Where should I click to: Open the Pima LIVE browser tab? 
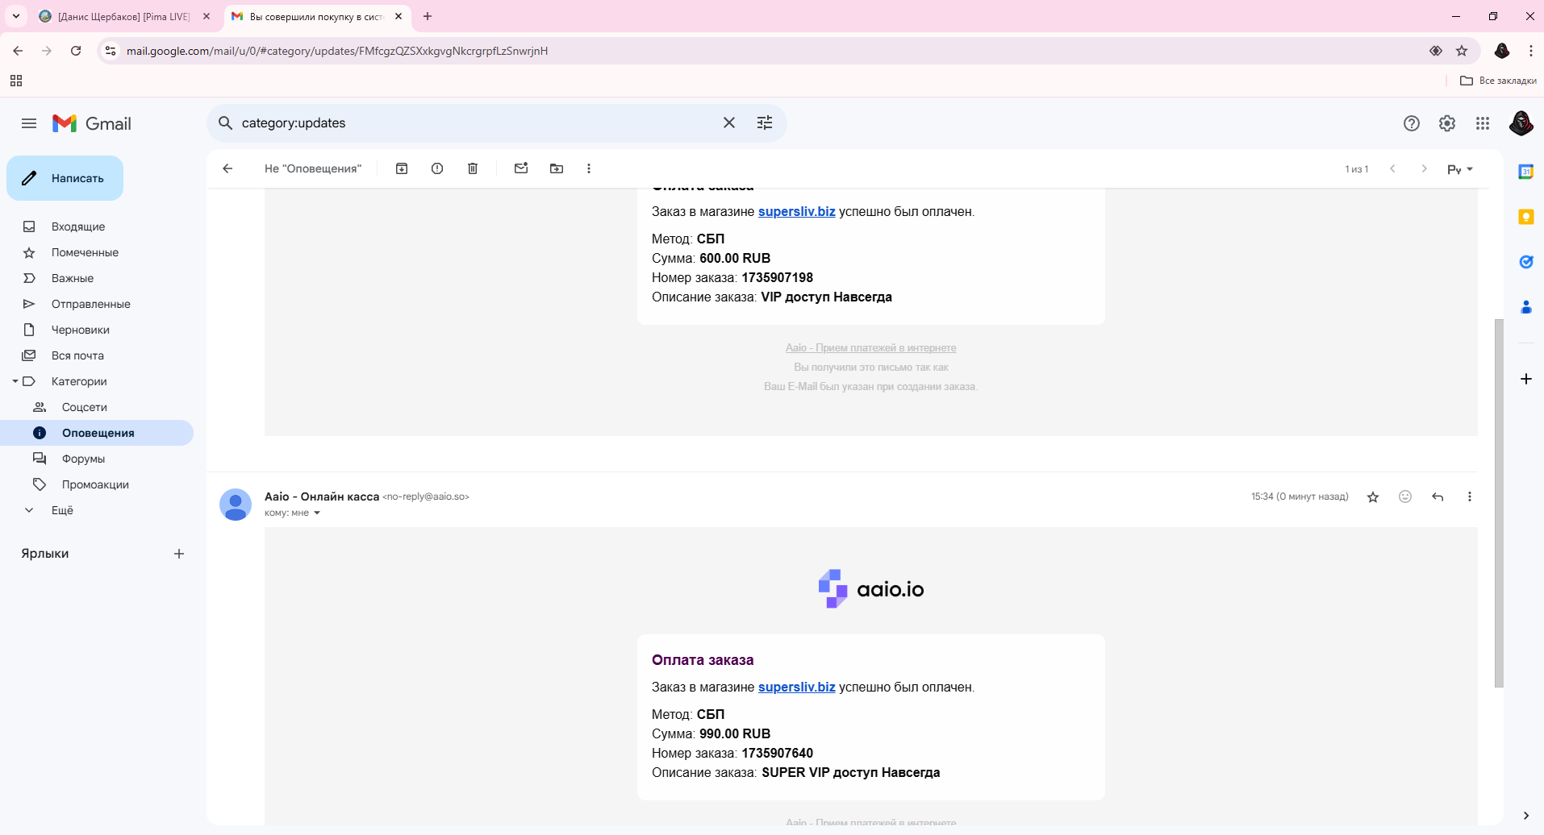tap(125, 16)
